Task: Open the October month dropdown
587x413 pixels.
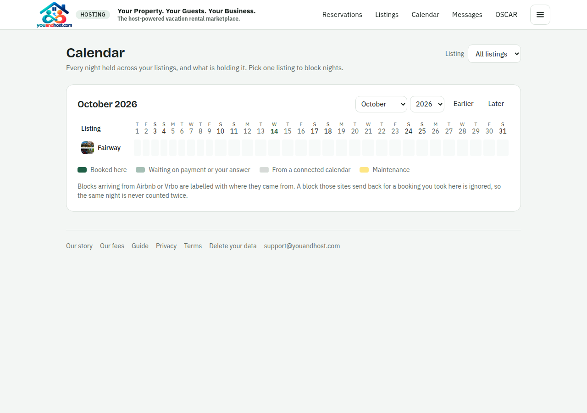Action: click(381, 104)
